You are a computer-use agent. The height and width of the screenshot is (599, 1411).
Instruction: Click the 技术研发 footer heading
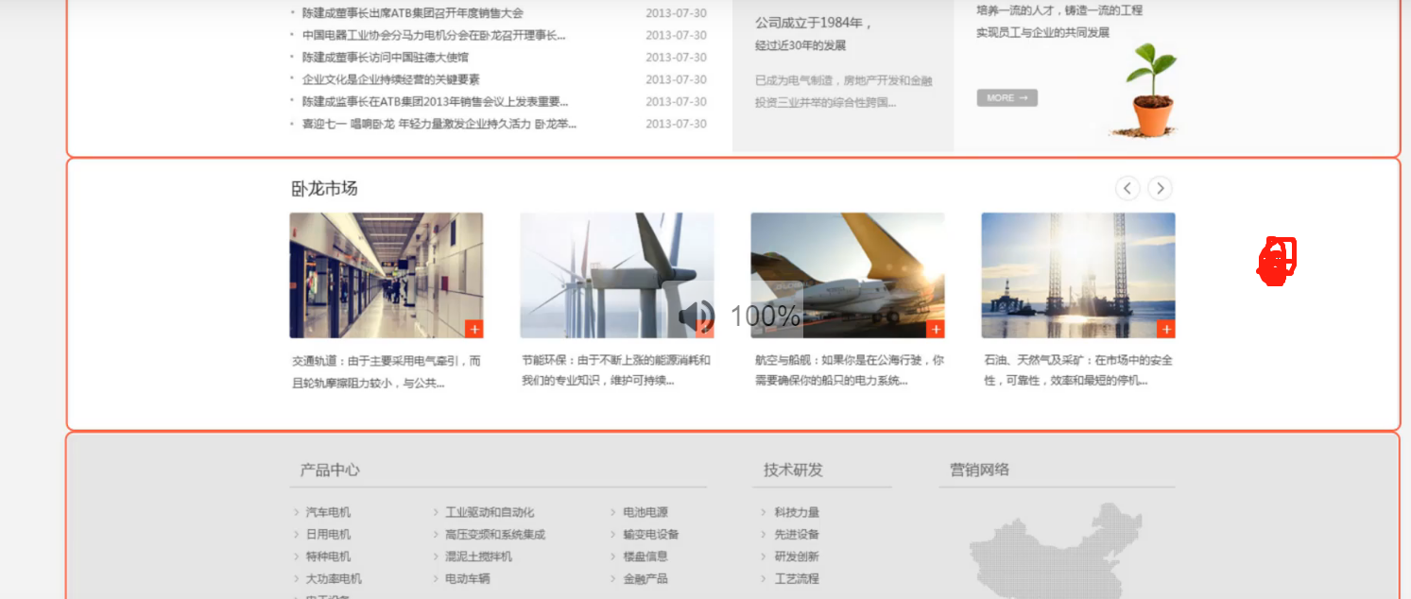793,470
